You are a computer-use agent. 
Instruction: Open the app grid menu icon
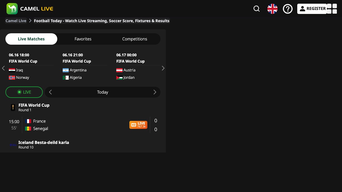(332, 9)
